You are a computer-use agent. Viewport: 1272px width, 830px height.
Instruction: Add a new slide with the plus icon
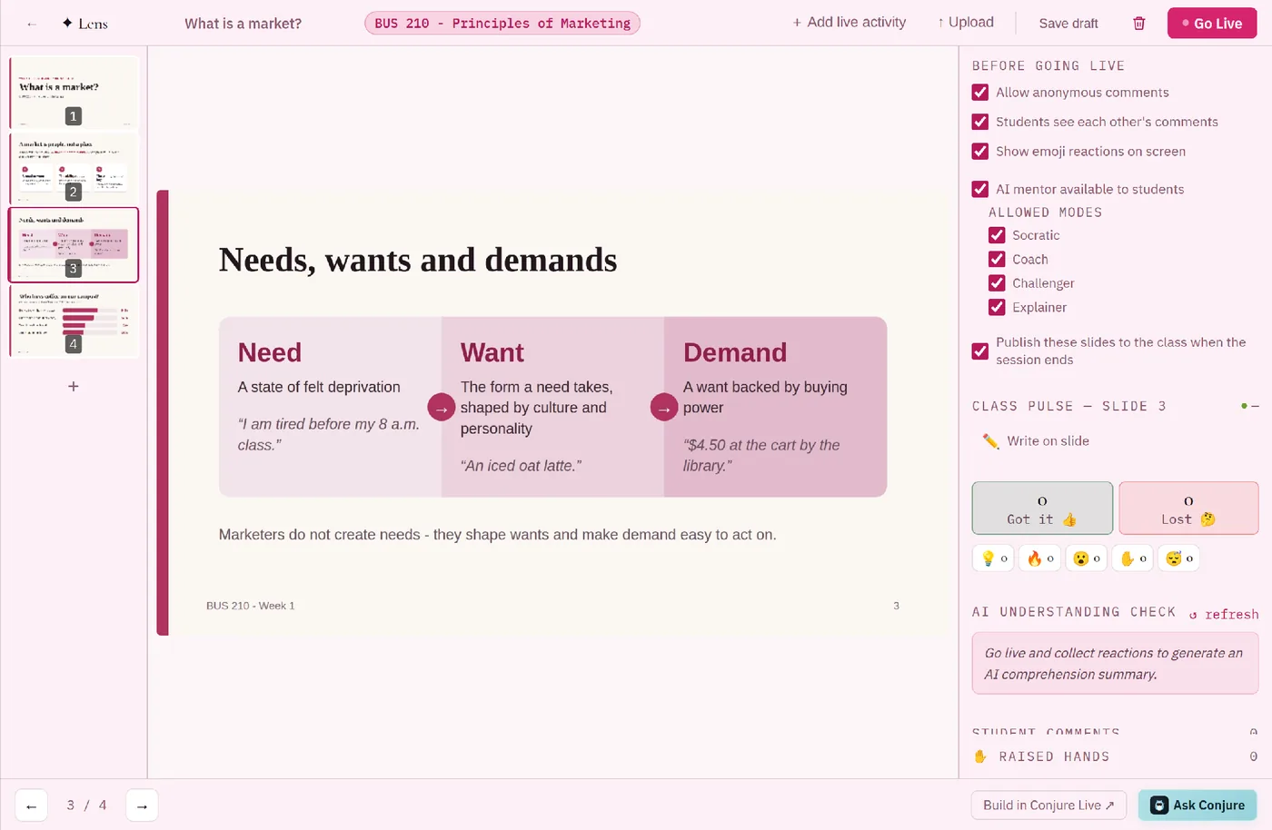[74, 386]
